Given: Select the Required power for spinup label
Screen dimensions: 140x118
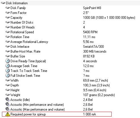Looking at the screenshot, I should [28, 114].
